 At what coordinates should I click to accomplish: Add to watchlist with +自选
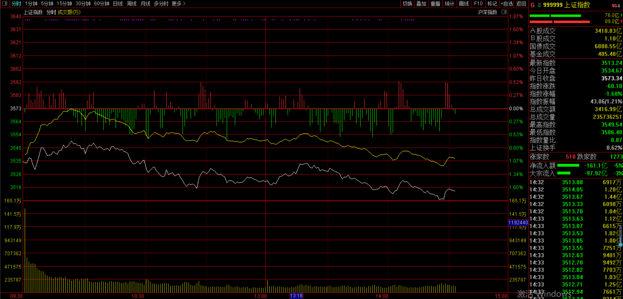click(x=507, y=4)
